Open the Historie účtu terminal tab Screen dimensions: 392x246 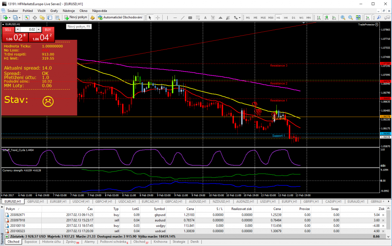(51, 241)
